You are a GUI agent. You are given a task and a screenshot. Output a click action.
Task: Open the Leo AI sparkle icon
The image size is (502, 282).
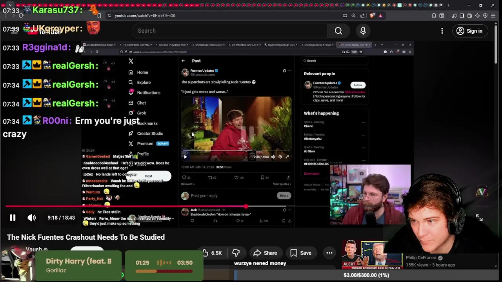coord(478,16)
